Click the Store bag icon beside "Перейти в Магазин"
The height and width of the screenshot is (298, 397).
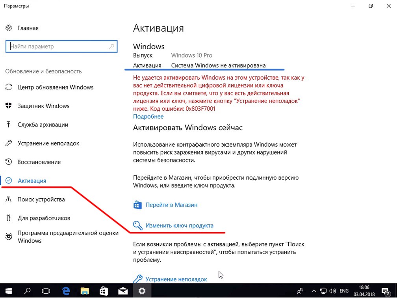[x=137, y=205]
